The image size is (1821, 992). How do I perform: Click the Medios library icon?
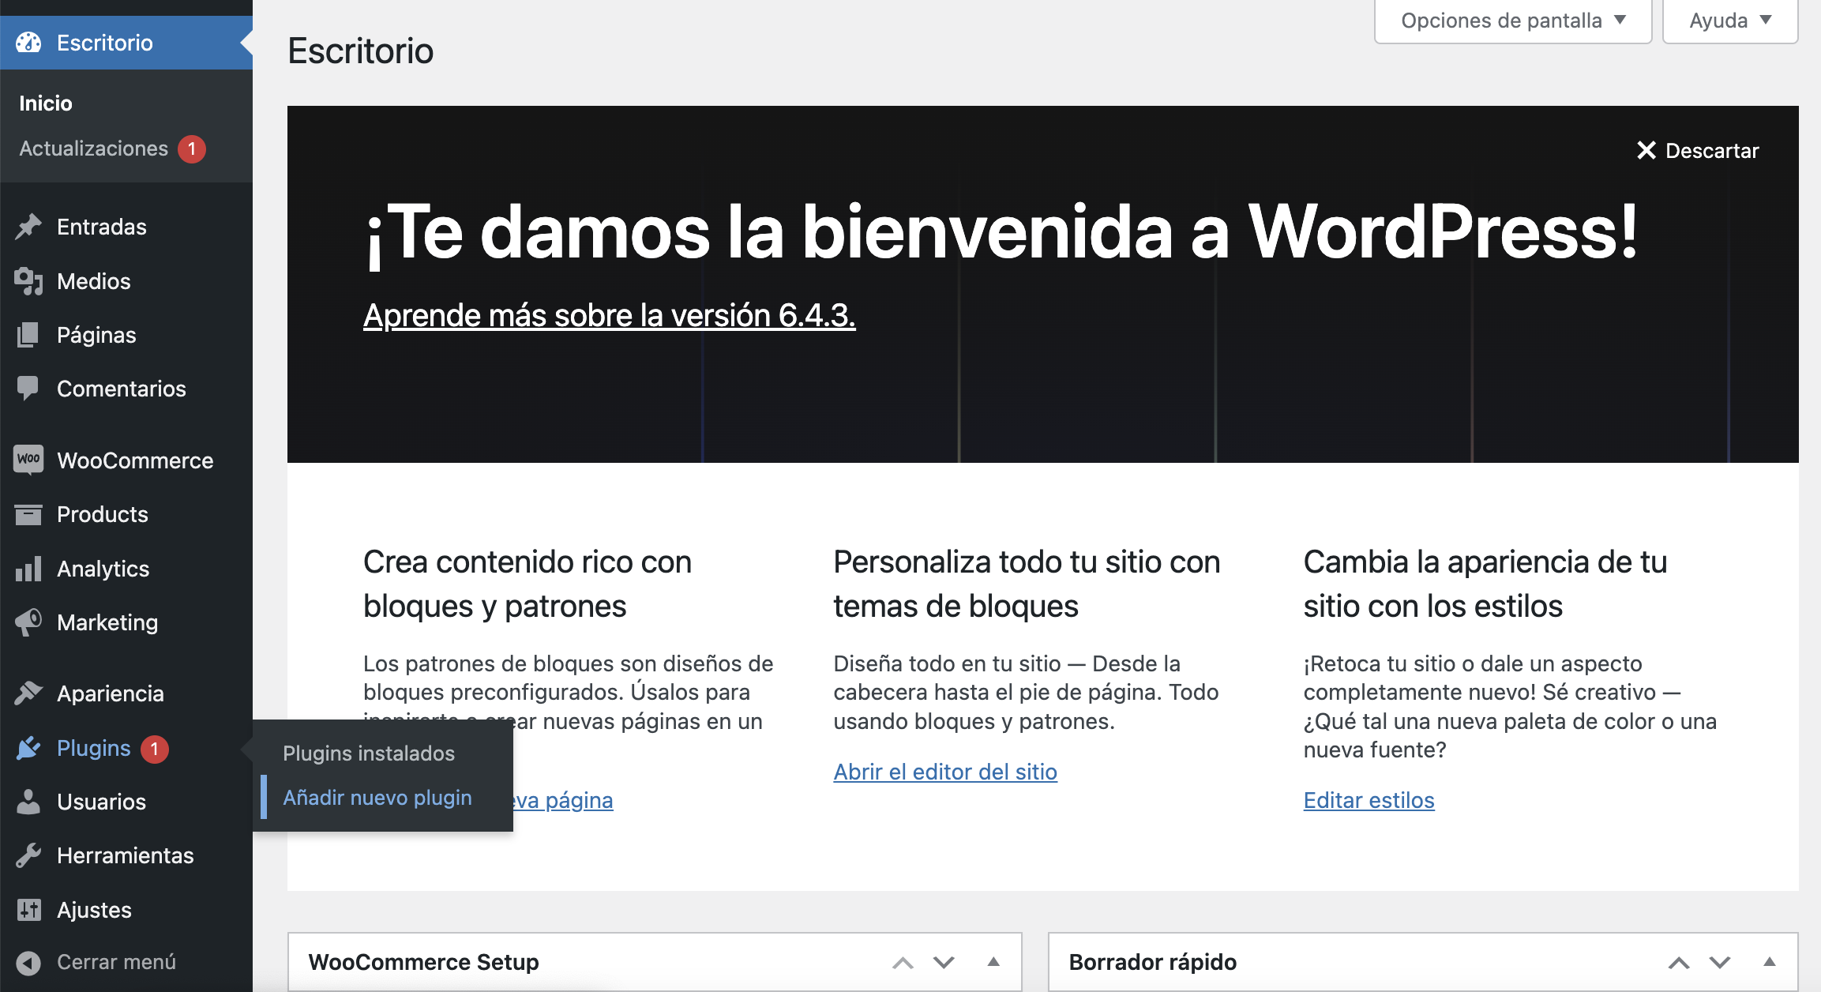31,280
